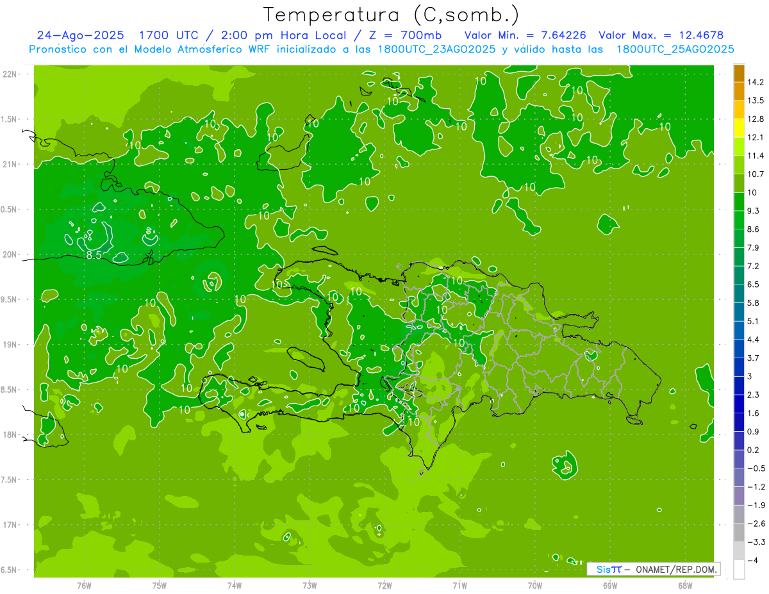Image resolution: width=769 pixels, height=594 pixels.
Task: Click the colorbar value "9.3"
Action: [x=754, y=211]
